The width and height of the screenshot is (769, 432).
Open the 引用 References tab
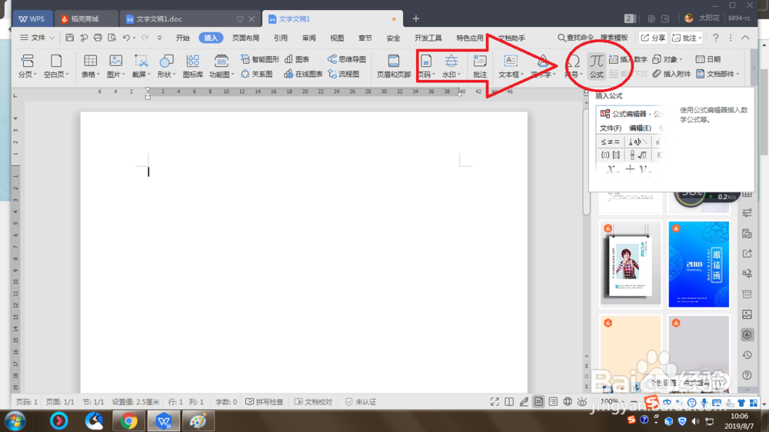tap(281, 38)
